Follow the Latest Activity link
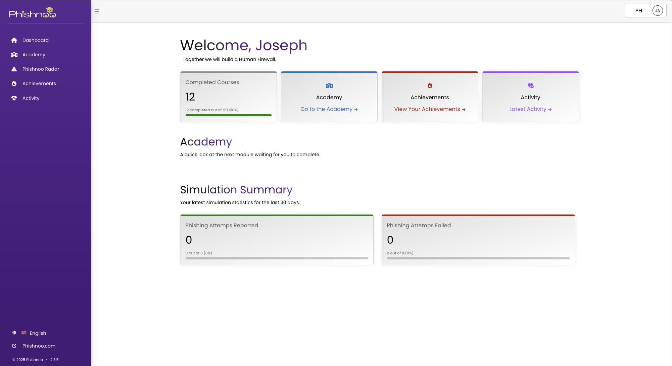 (x=530, y=109)
